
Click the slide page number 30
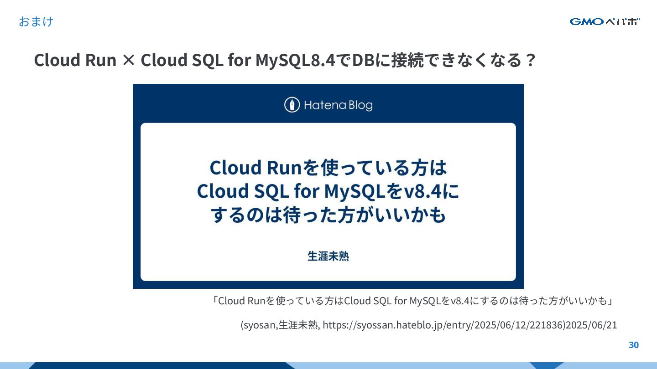634,345
